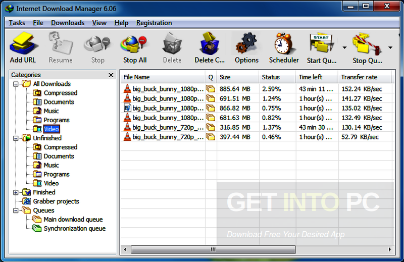404x262 pixels.
Task: Click queue icon of the 2.59% download
Action: (211, 89)
